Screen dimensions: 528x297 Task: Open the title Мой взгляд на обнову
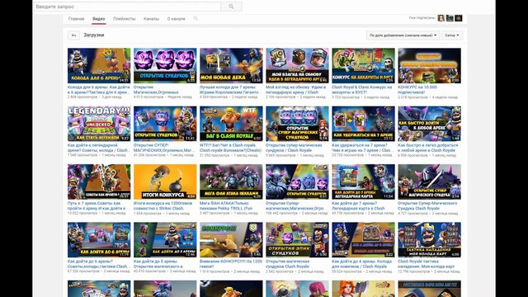[x=295, y=90]
